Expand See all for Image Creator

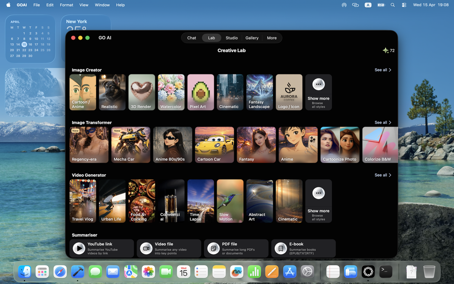click(383, 70)
